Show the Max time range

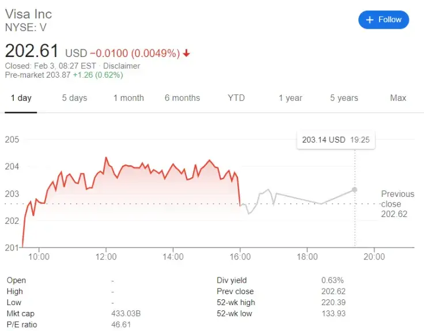[398, 98]
